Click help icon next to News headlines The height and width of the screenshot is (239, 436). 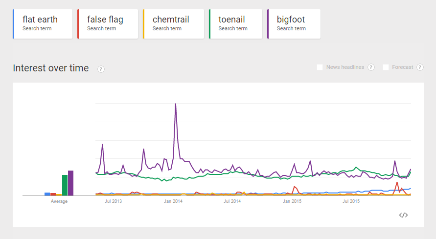click(371, 67)
